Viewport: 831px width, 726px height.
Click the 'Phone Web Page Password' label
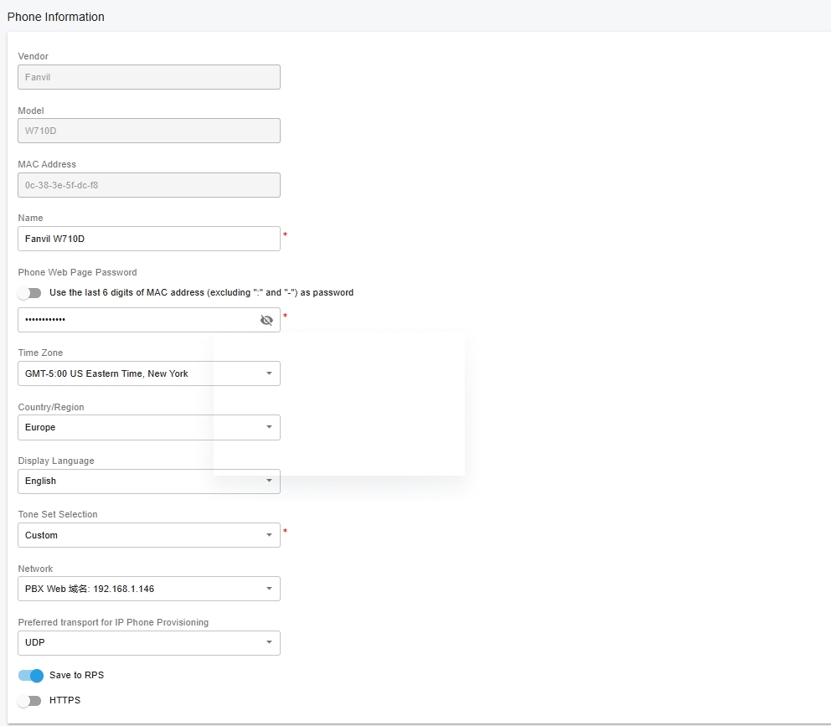[x=77, y=272]
